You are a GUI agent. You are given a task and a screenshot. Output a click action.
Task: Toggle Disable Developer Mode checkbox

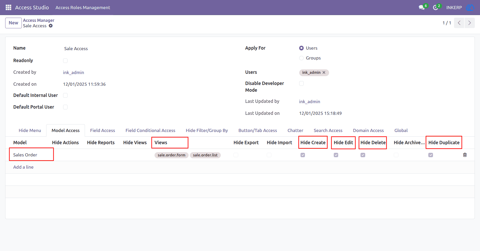click(301, 83)
